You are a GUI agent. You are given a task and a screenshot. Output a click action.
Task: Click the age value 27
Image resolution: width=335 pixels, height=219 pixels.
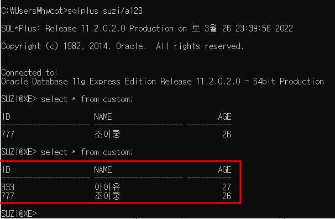click(227, 187)
